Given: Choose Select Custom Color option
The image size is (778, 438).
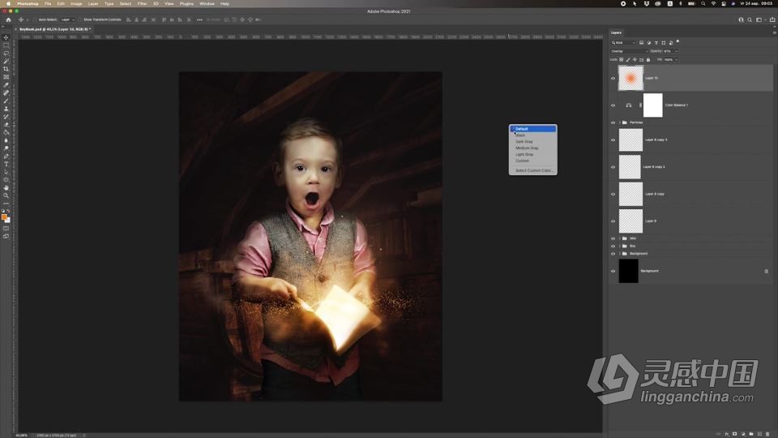Looking at the screenshot, I should [x=533, y=170].
